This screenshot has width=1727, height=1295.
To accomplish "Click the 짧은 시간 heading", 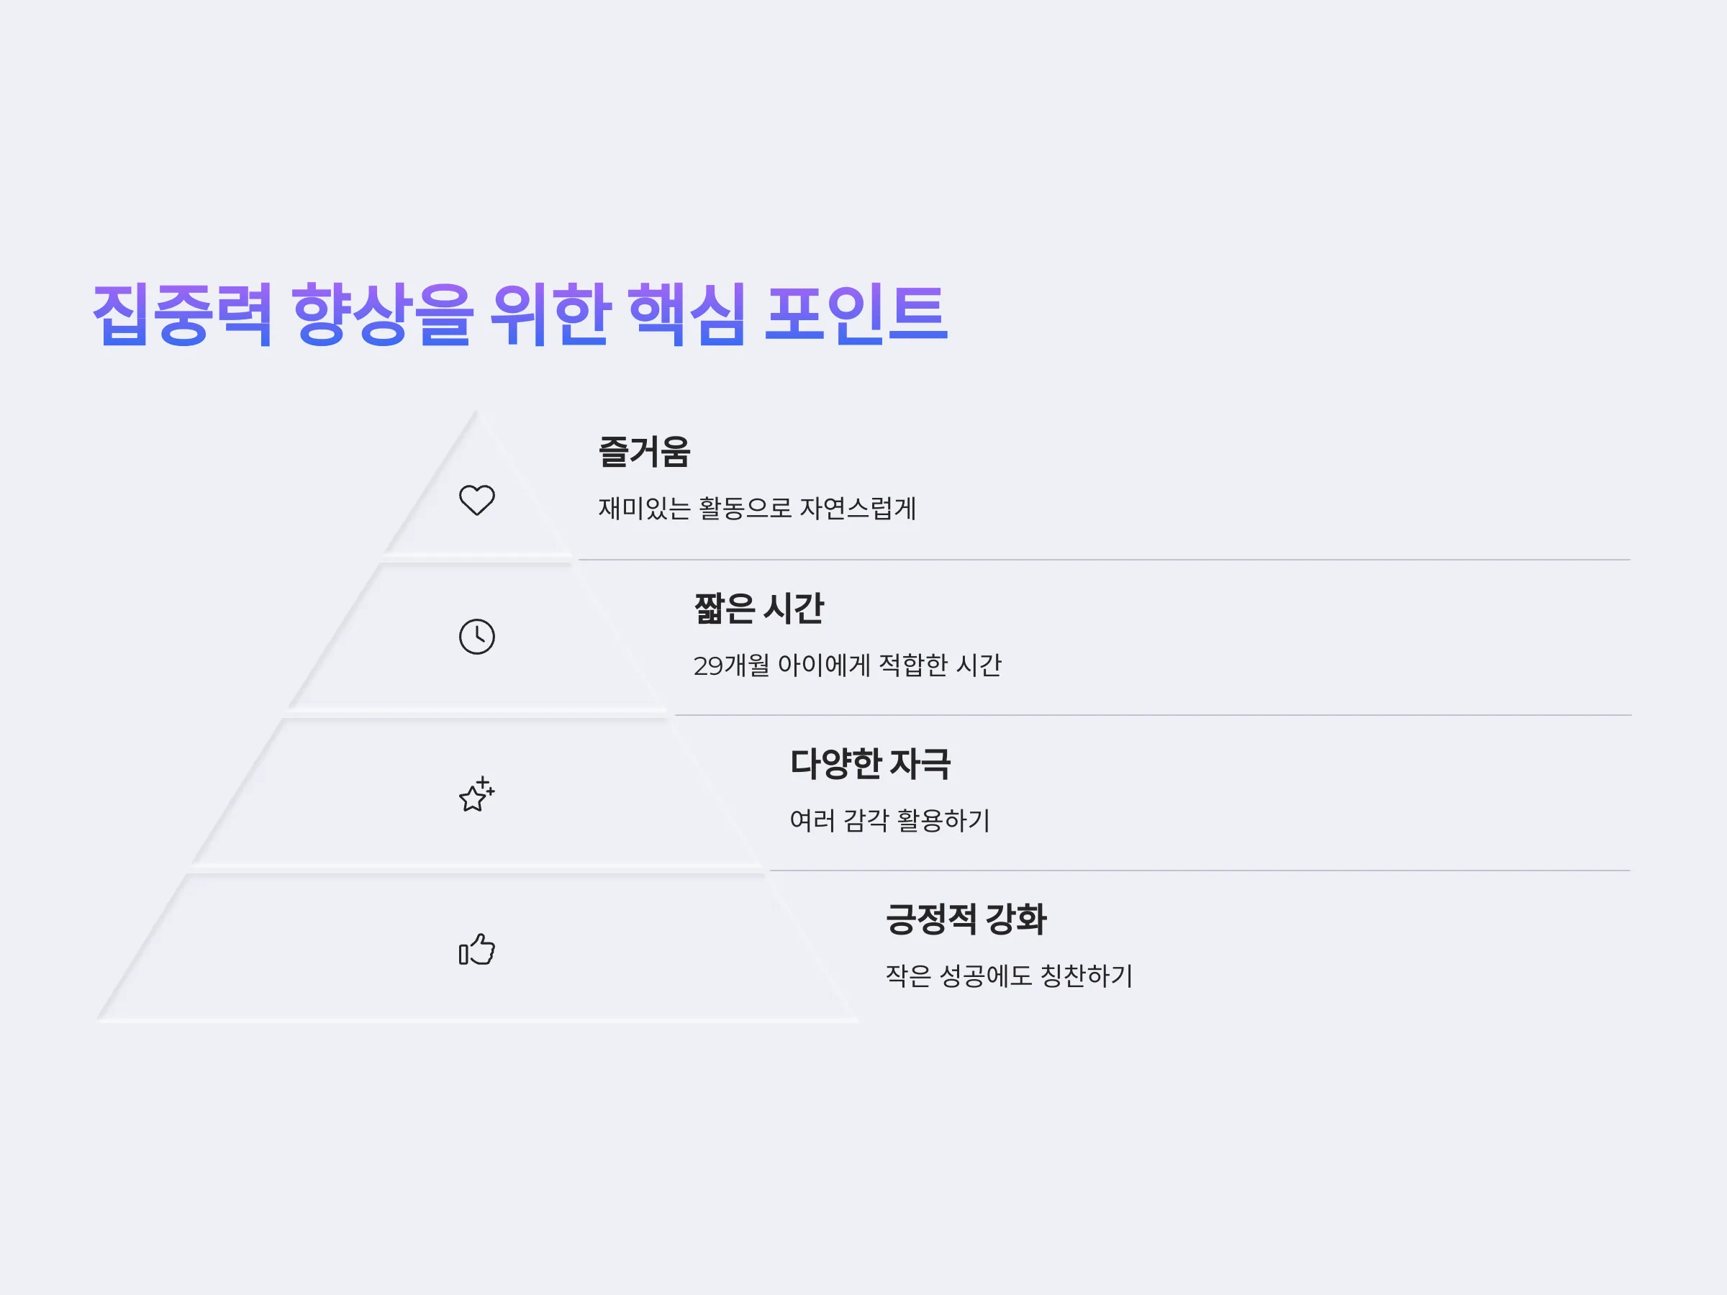I will (759, 608).
